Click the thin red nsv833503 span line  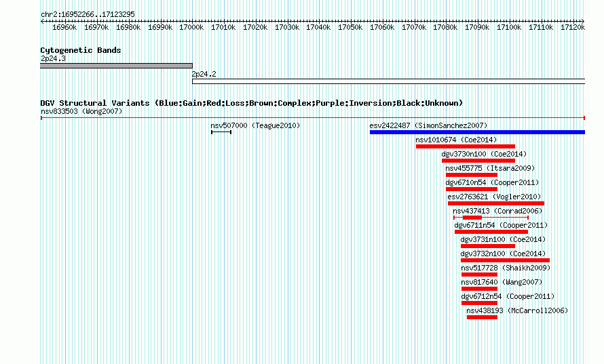pyautogui.click(x=313, y=118)
